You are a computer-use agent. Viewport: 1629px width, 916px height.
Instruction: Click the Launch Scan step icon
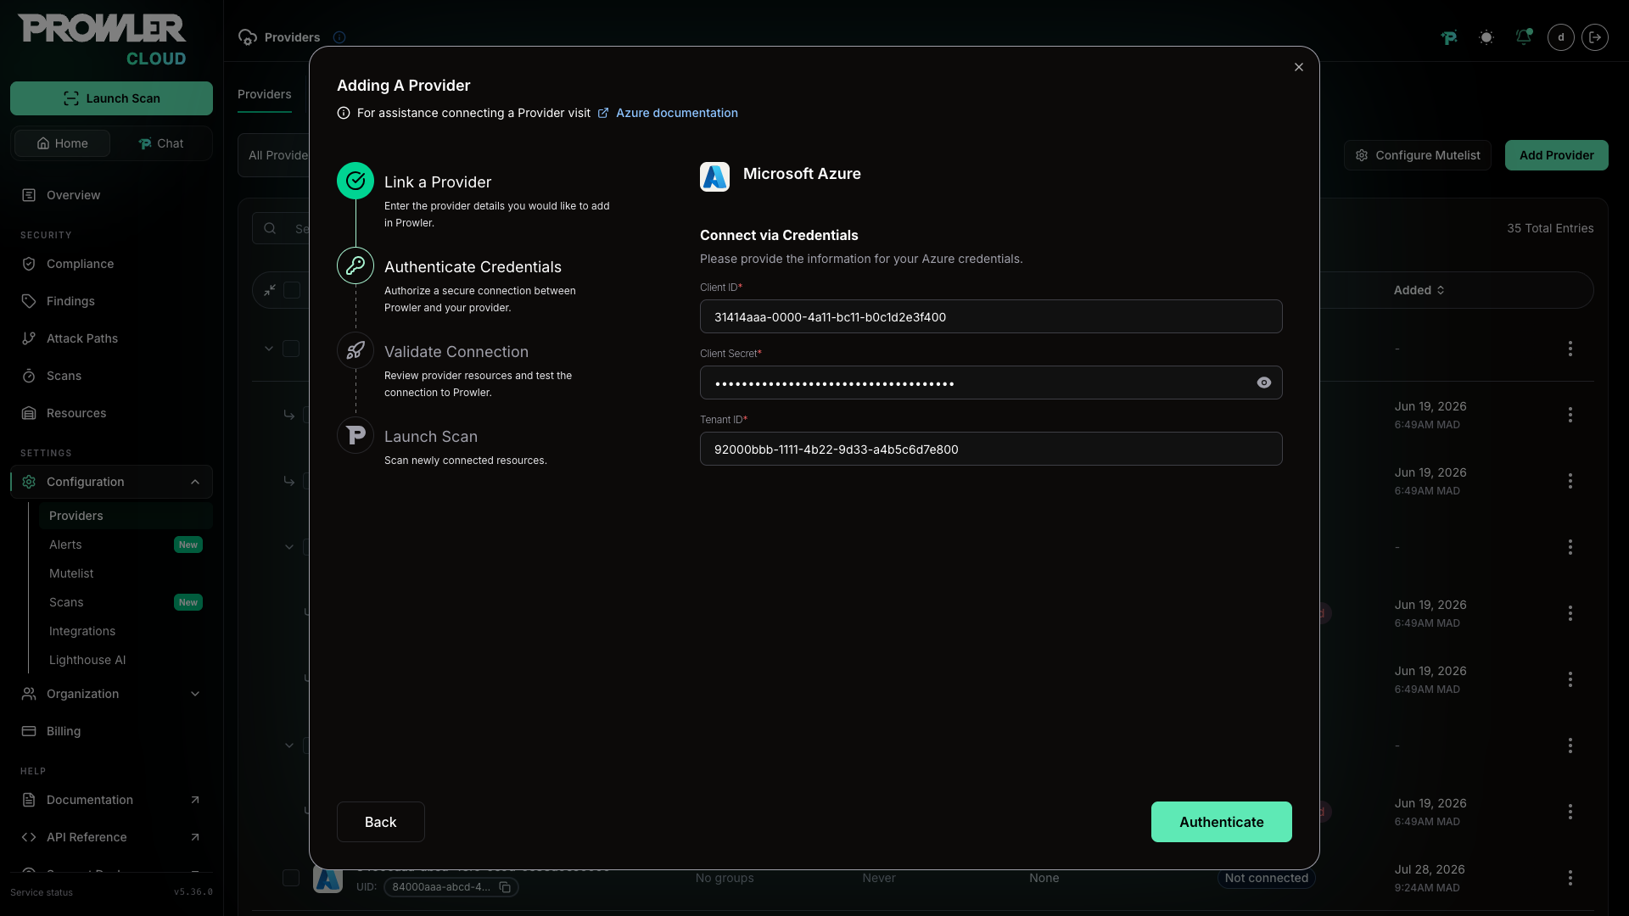pyautogui.click(x=355, y=435)
